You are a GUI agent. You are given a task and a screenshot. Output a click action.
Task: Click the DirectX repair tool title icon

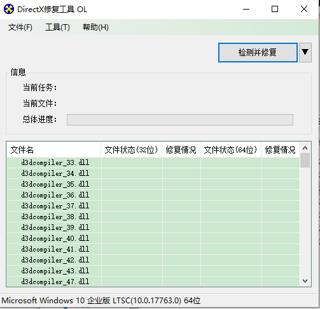tap(9, 10)
